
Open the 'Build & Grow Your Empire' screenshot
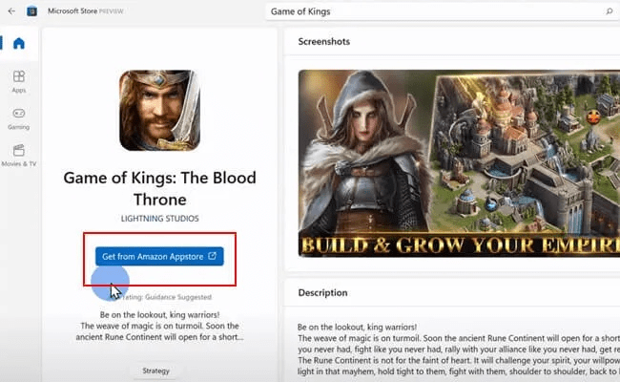pos(458,162)
